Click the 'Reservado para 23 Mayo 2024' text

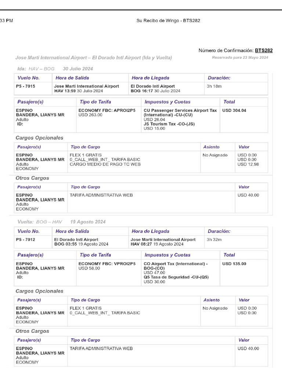(x=240, y=57)
